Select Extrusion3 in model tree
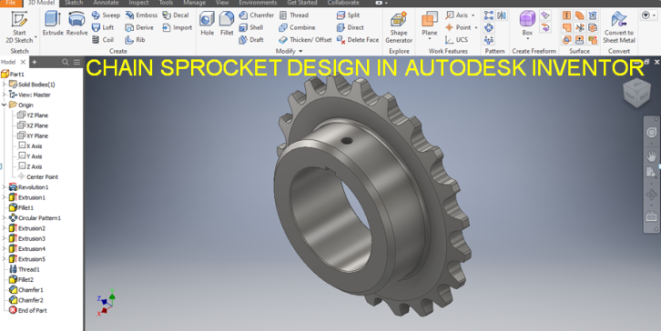The width and height of the screenshot is (661, 331). pos(27,238)
